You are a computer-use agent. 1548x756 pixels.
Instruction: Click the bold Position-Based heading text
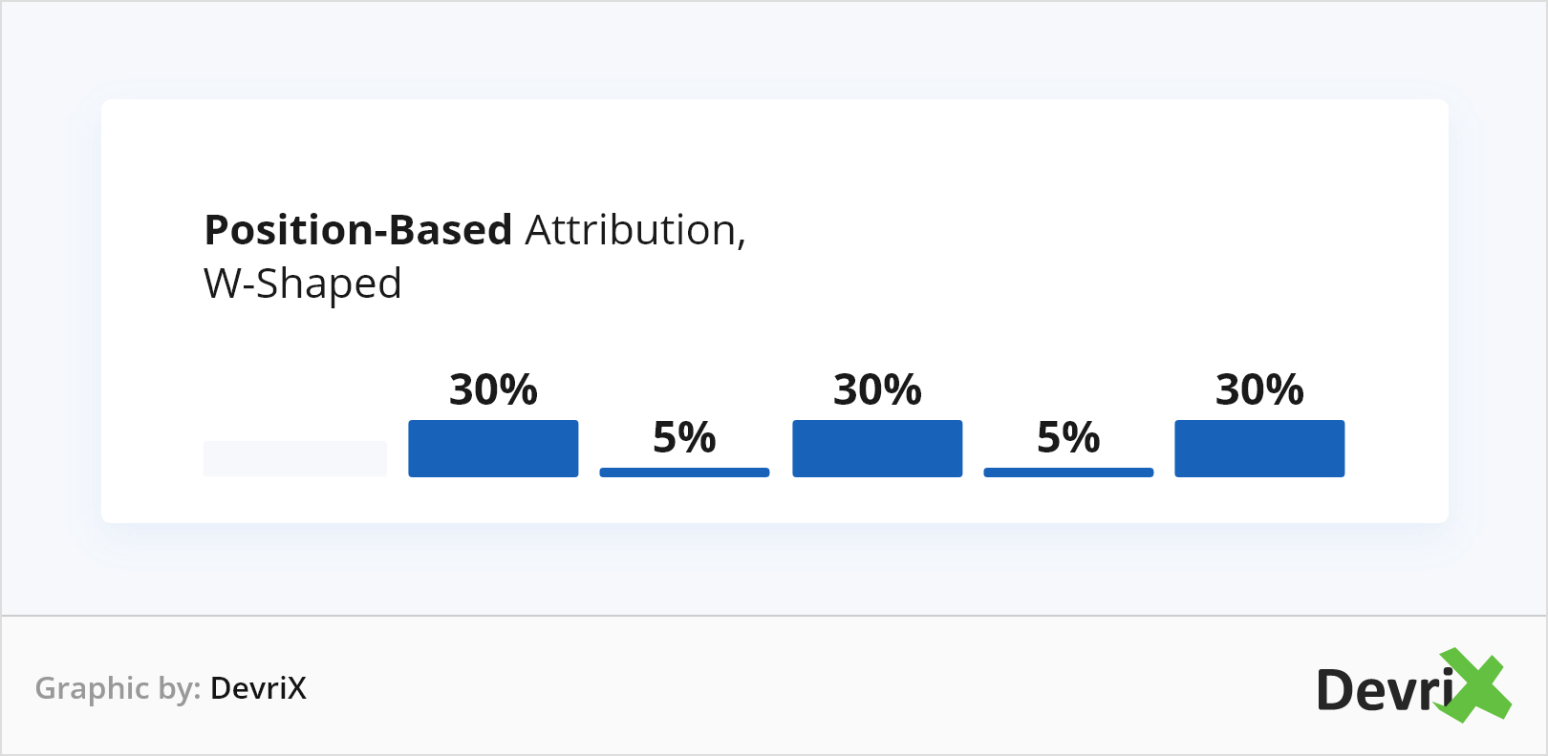[x=358, y=231]
